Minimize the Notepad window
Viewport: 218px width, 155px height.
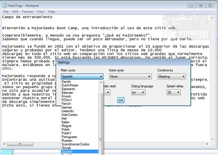[191, 6]
